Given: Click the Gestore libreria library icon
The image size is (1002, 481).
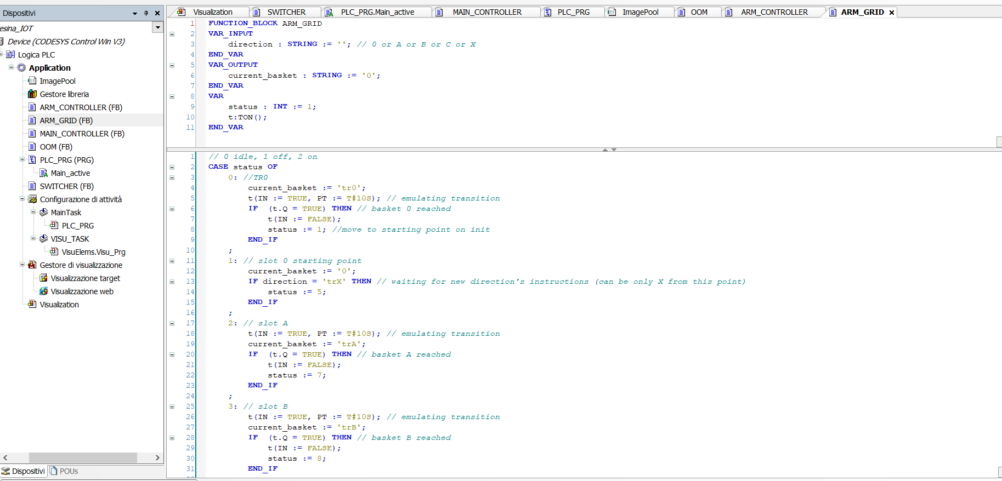Looking at the screenshot, I should (32, 94).
